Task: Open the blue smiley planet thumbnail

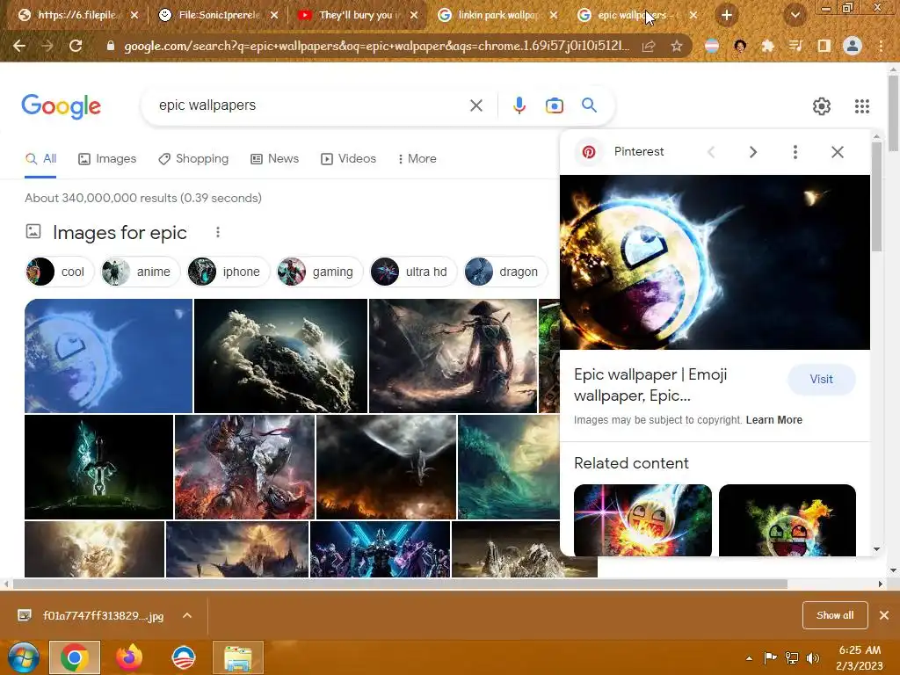Action: pos(108,356)
